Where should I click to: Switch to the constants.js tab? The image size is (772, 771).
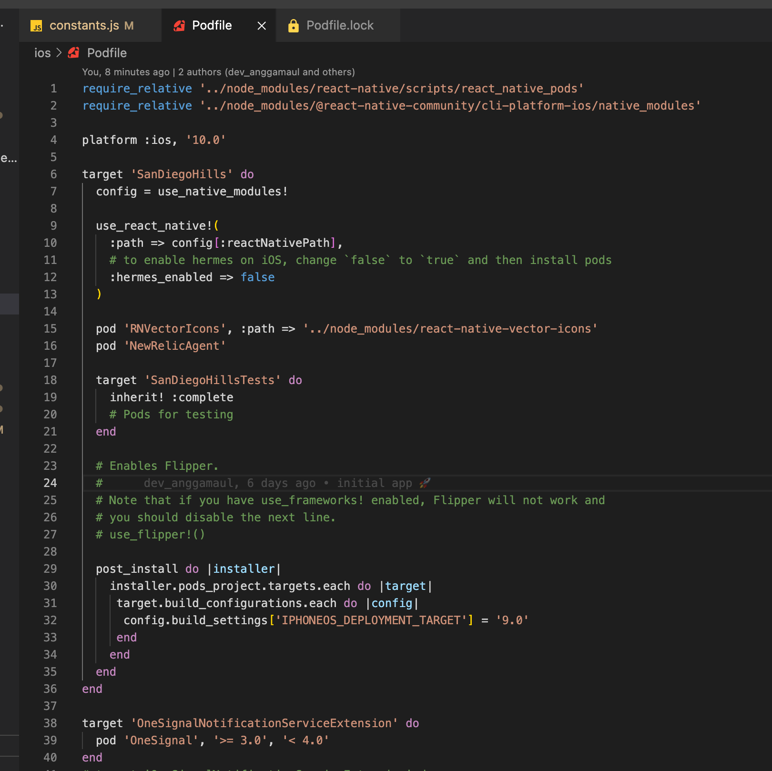point(85,25)
